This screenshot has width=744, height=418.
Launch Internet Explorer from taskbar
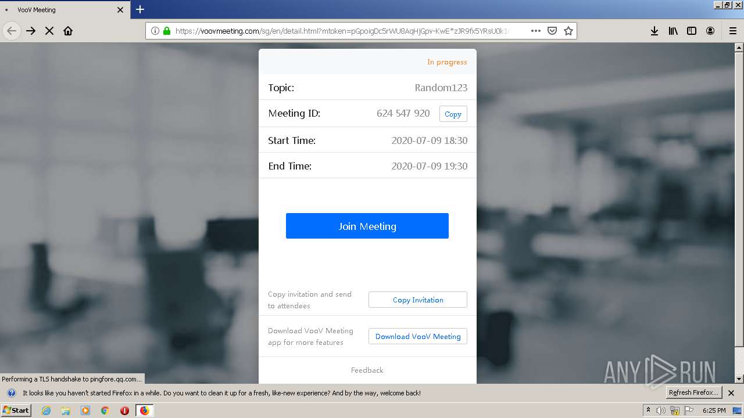[x=46, y=410]
